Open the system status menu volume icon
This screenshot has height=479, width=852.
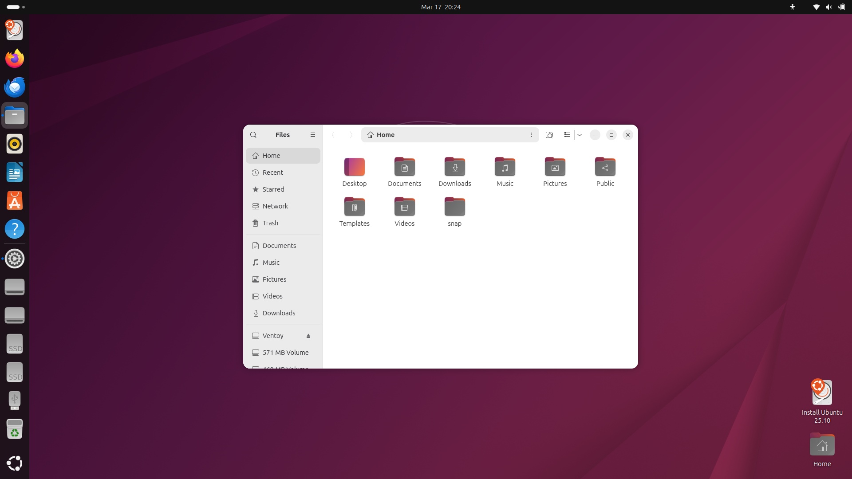click(828, 7)
